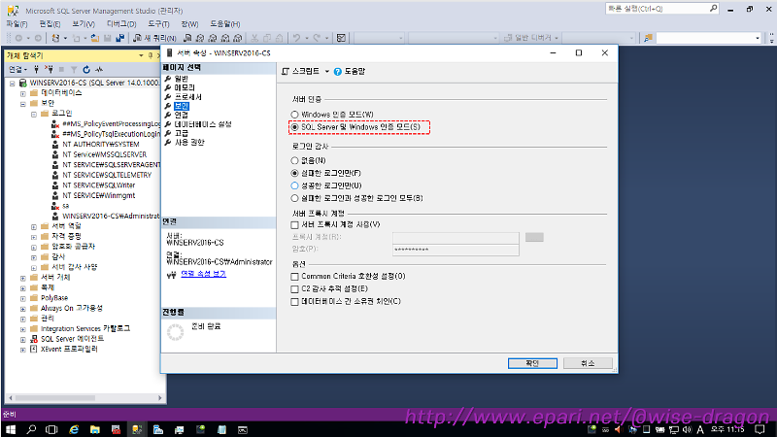Expand the Integration Services catalog node

22,329
